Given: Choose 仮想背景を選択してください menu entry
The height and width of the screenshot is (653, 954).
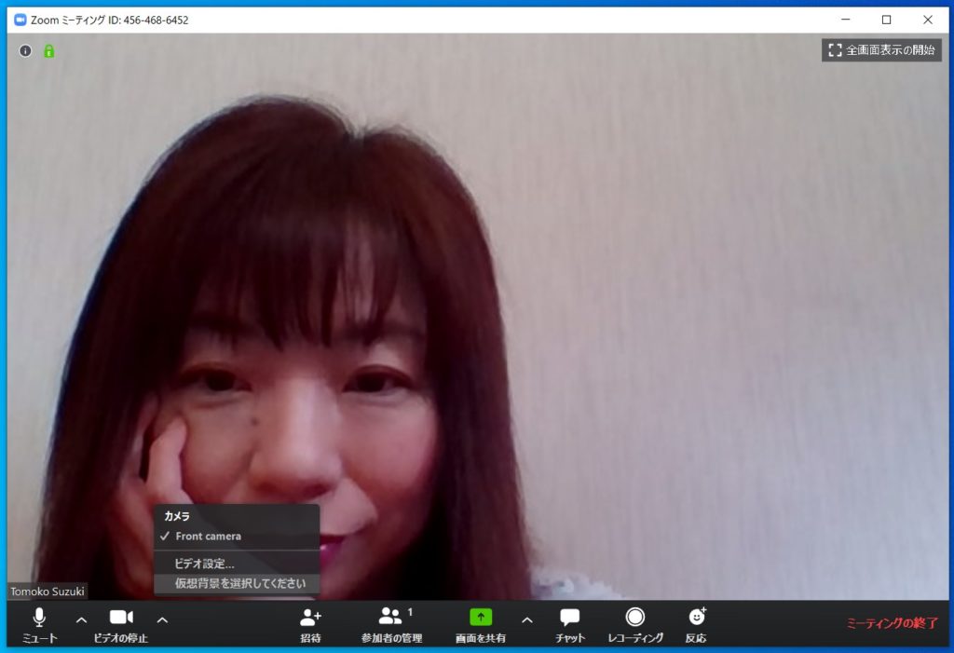Looking at the screenshot, I should [x=237, y=583].
